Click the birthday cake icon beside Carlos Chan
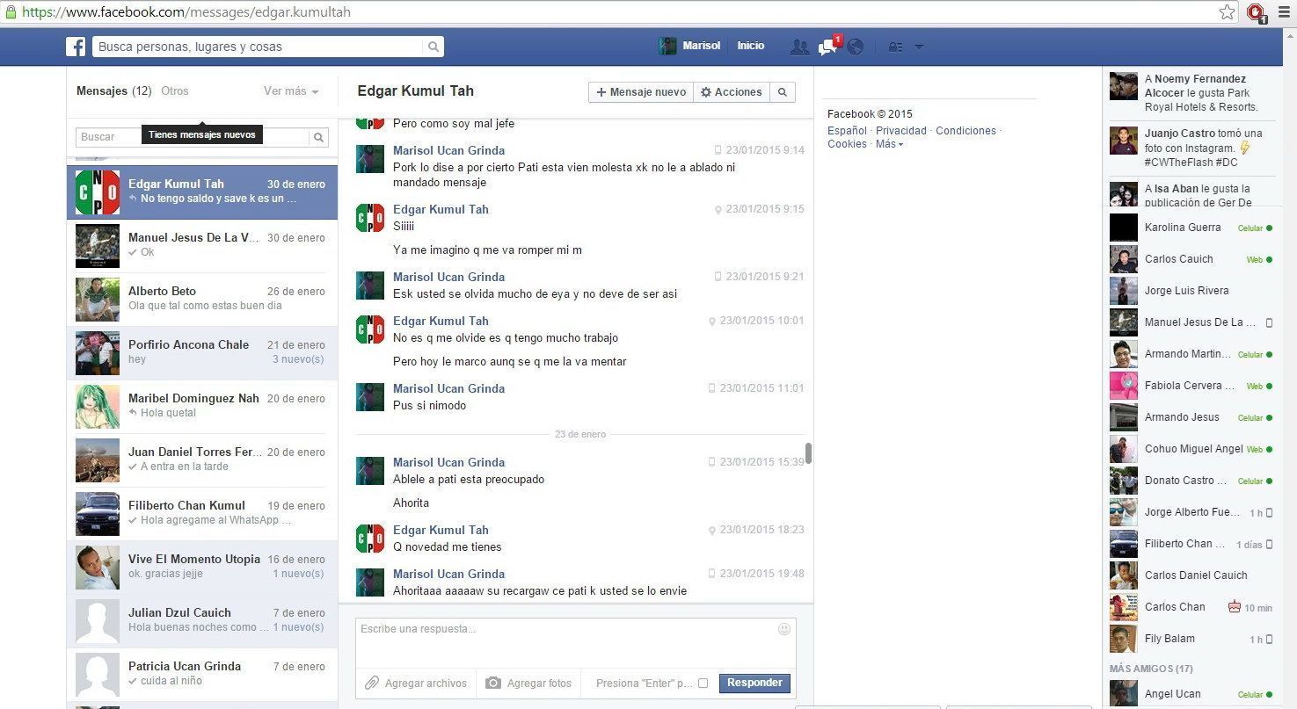Screen dimensions: 1297x709 (x=1235, y=607)
